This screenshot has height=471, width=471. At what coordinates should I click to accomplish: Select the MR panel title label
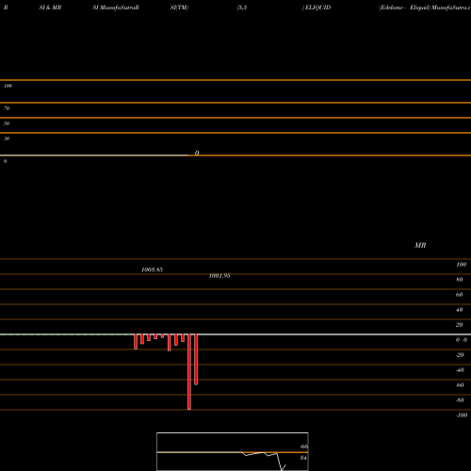(x=420, y=245)
